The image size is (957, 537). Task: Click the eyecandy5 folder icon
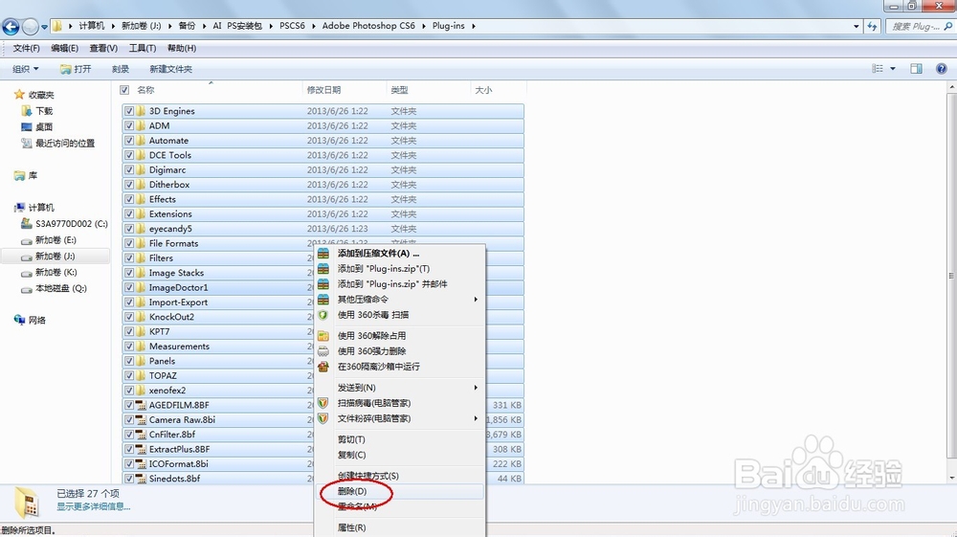point(141,228)
